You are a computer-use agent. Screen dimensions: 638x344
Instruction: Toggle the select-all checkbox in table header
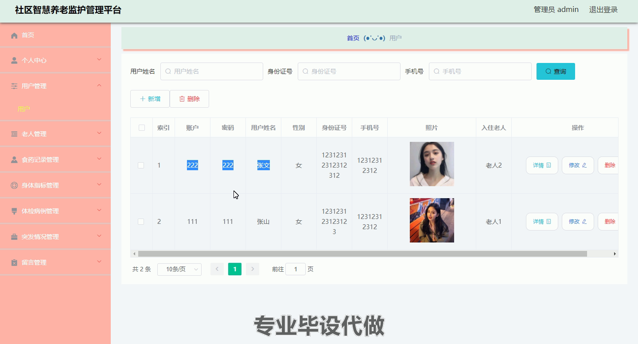click(x=142, y=128)
